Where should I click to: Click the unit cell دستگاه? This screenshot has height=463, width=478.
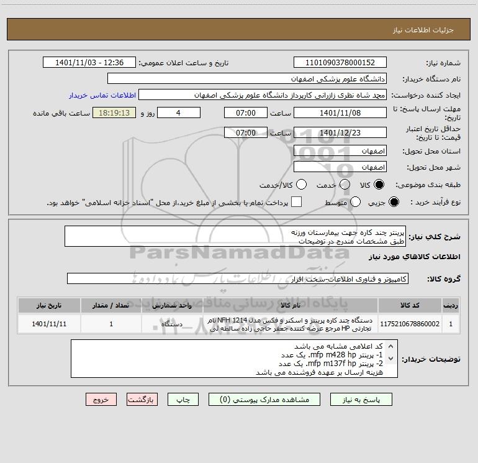[172, 324]
